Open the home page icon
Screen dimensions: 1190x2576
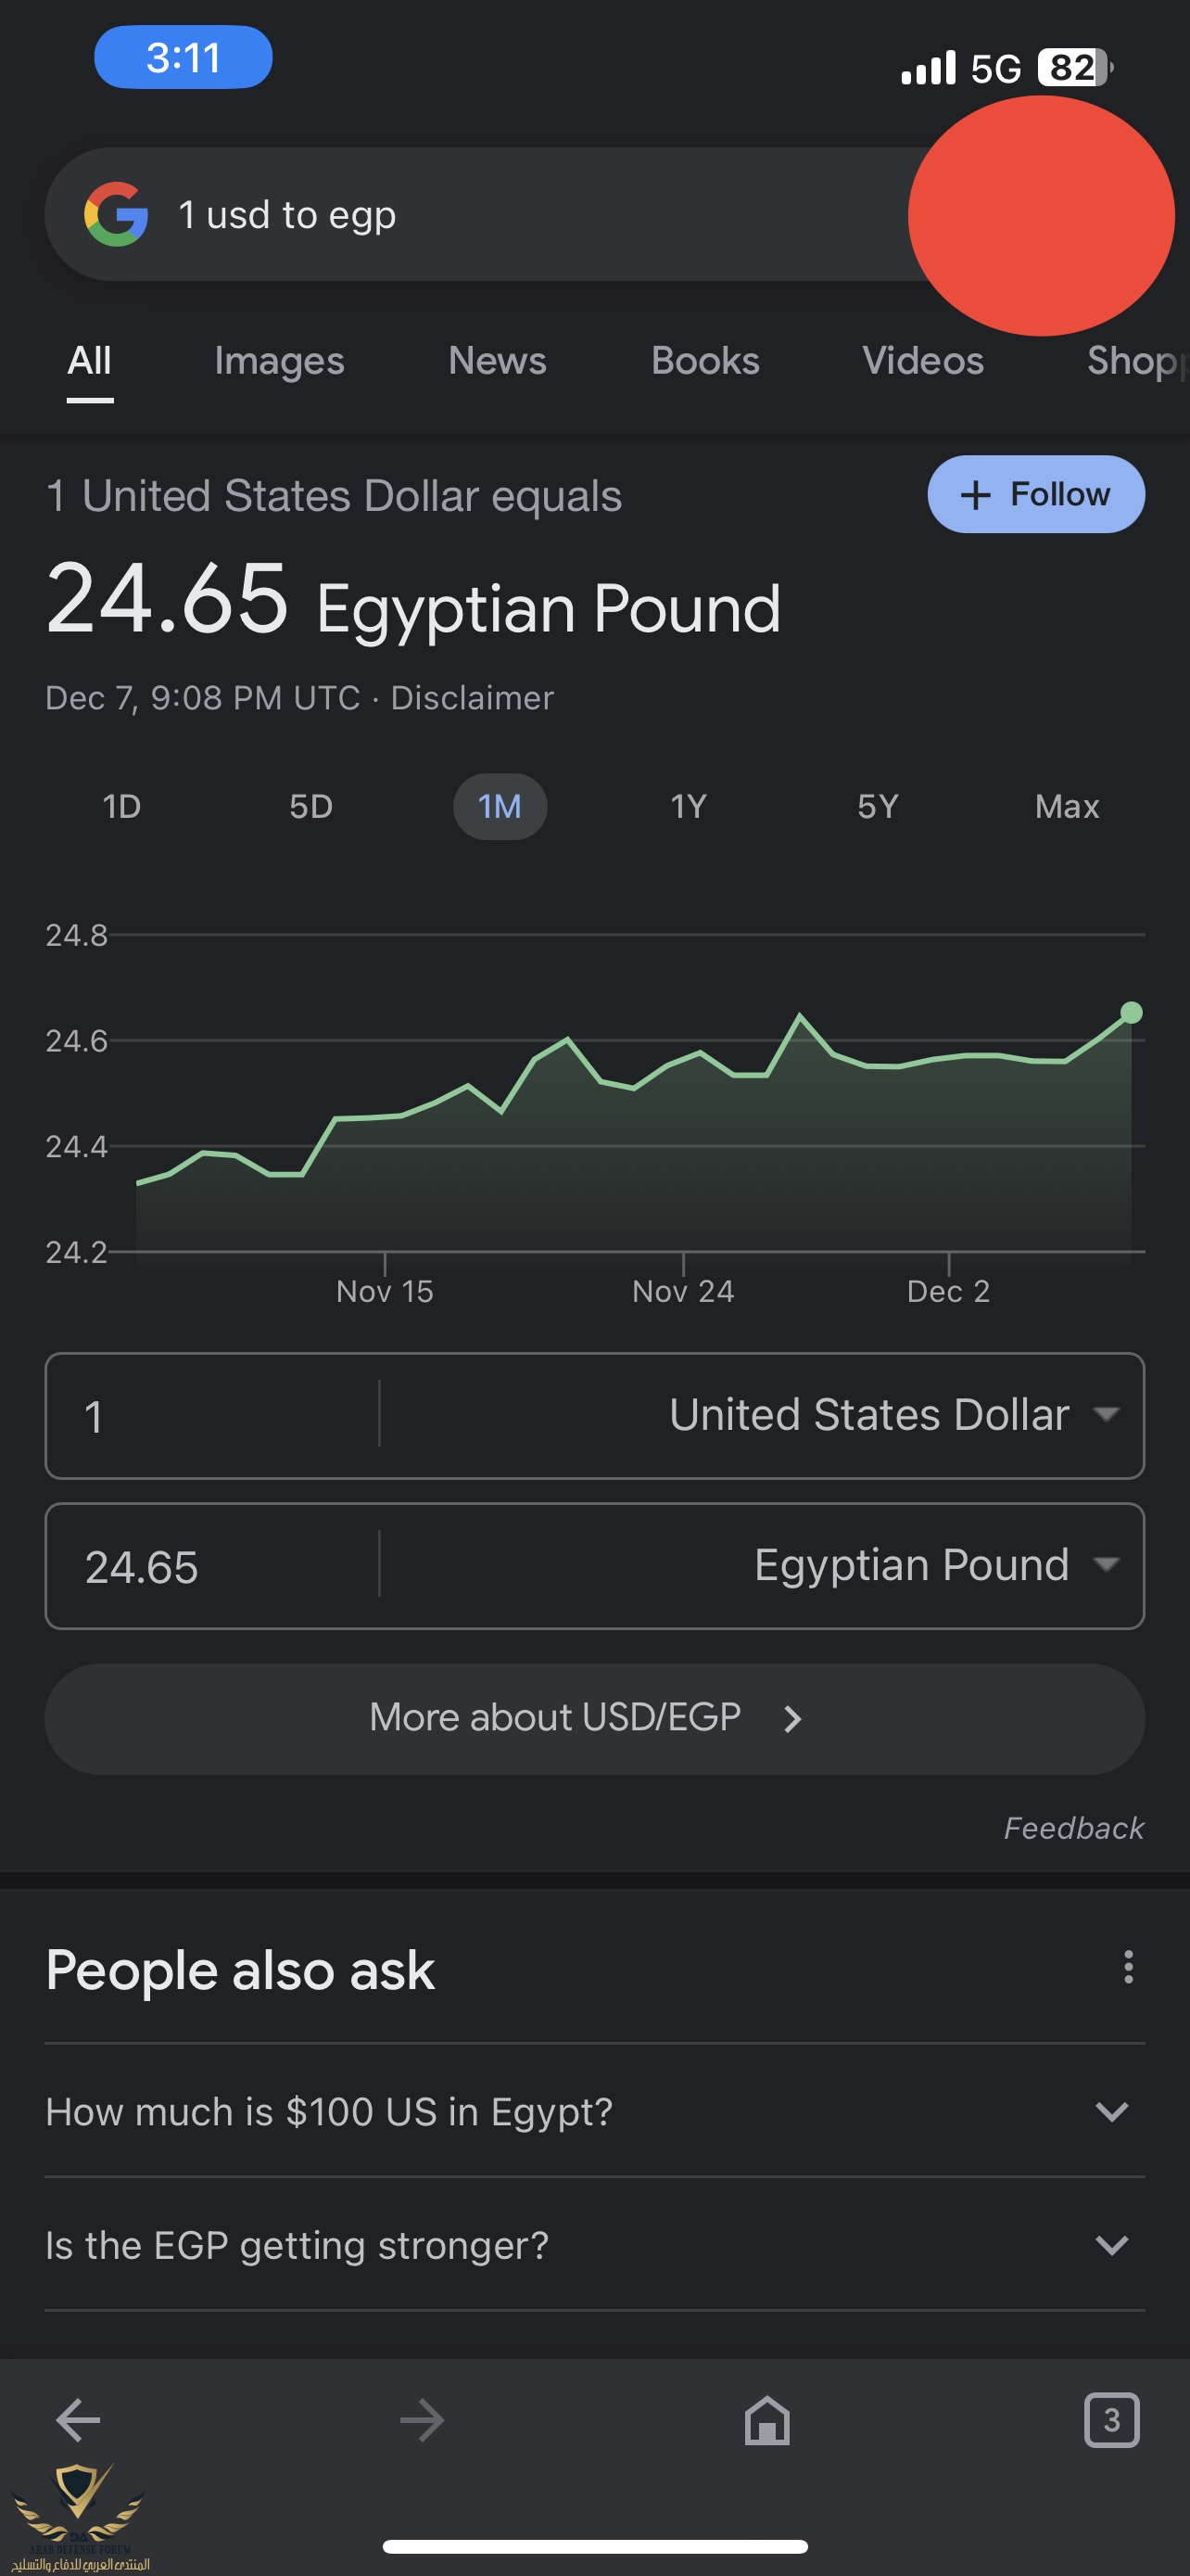point(766,2421)
